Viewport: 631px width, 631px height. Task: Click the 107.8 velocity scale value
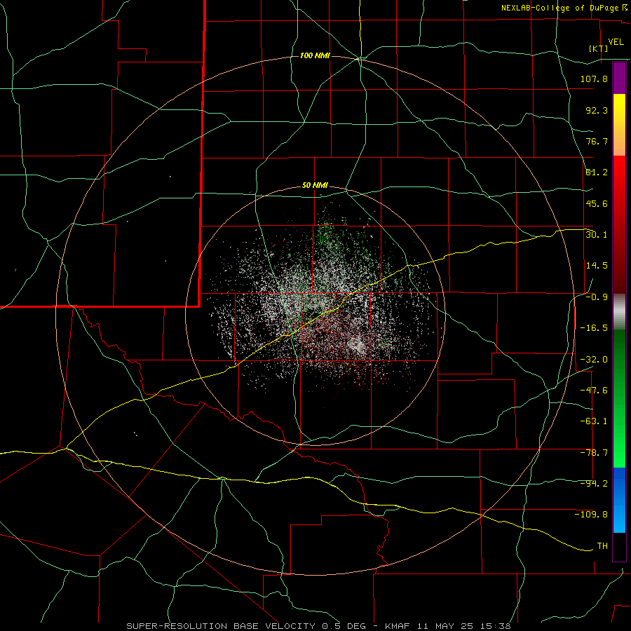[x=594, y=79]
